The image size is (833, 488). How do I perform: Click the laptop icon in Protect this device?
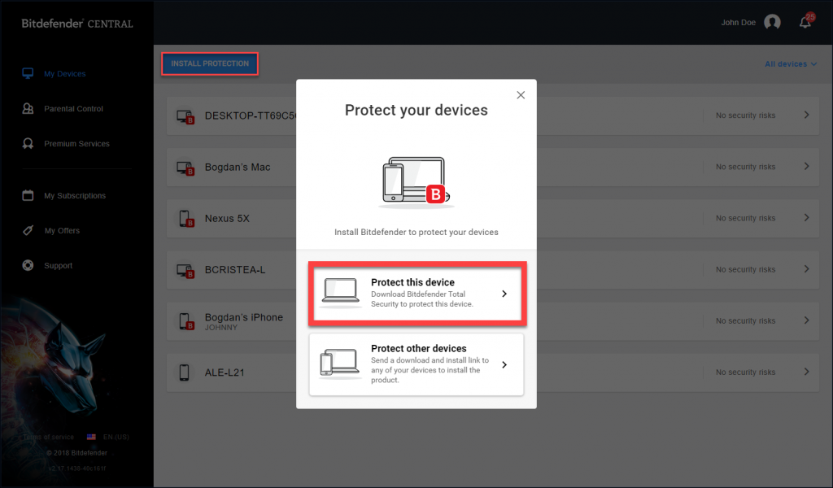point(340,293)
